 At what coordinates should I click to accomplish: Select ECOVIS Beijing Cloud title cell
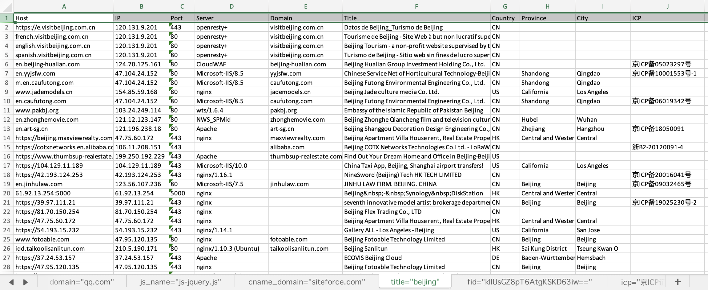point(416,258)
